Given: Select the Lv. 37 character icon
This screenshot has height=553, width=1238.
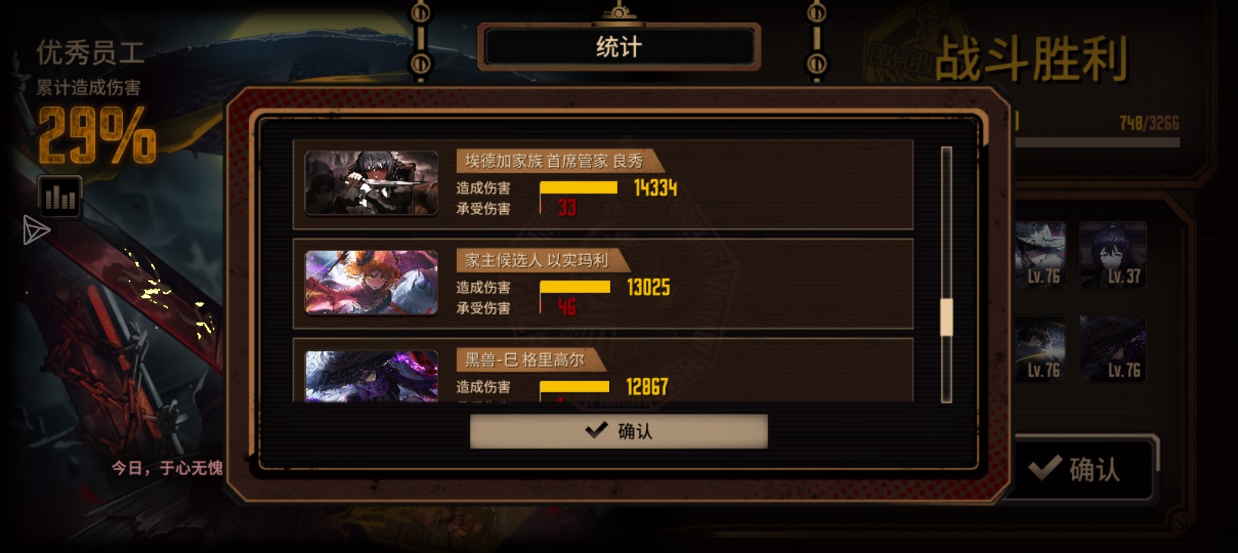Looking at the screenshot, I should pos(1113,255).
